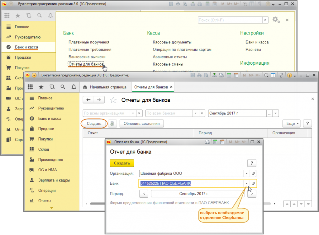This screenshot has width=319, height=235.
Task: Select next period in the dialog
Action: pos(252,194)
